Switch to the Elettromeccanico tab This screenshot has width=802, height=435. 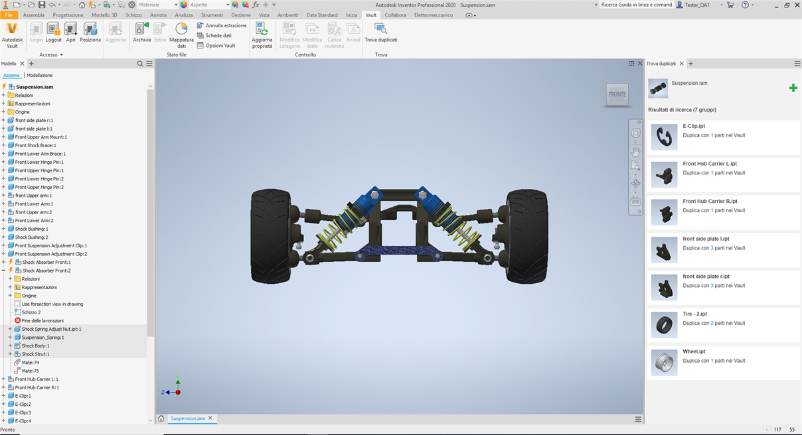click(434, 15)
